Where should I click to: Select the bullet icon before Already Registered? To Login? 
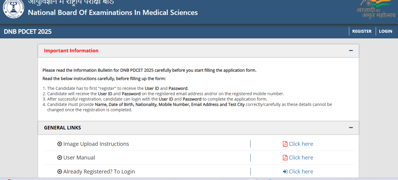tap(60, 171)
